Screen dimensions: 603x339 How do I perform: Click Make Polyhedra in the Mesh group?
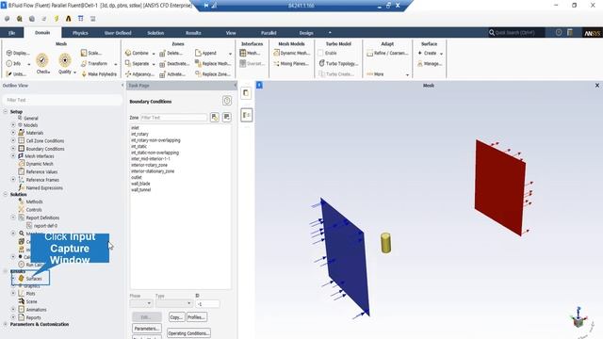pyautogui.click(x=98, y=74)
